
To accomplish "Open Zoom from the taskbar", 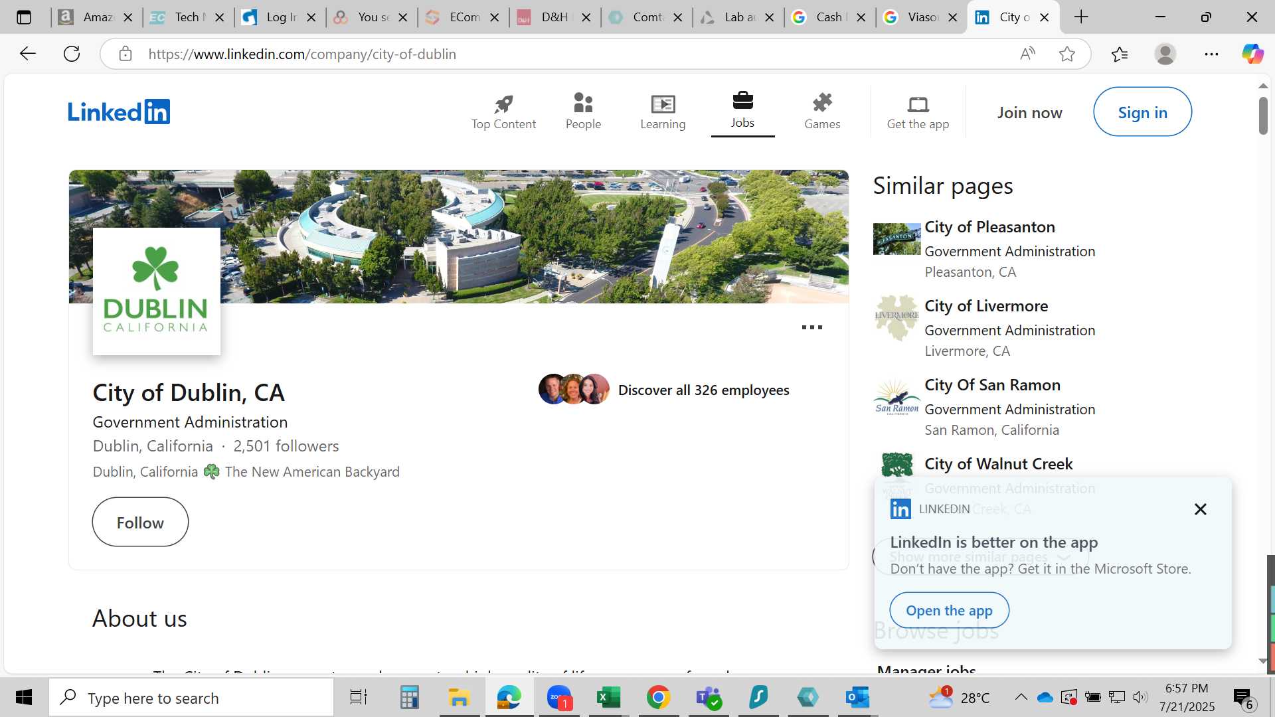I will 560,698.
